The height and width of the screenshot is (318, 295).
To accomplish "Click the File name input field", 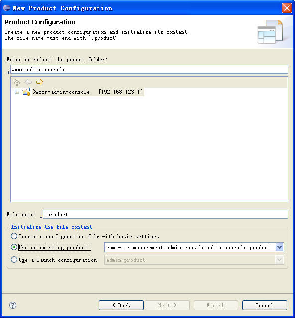I will click(165, 214).
